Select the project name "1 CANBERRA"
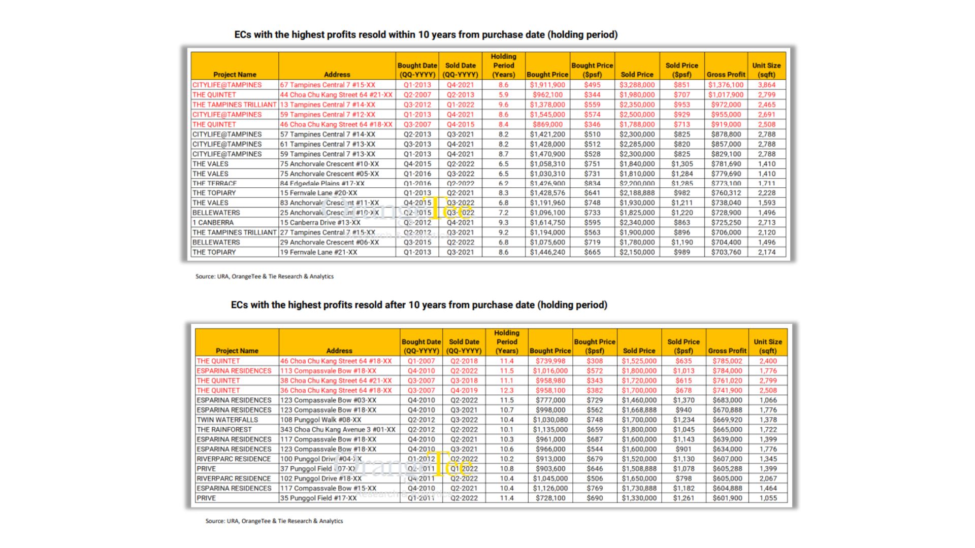The image size is (975, 548). point(213,222)
